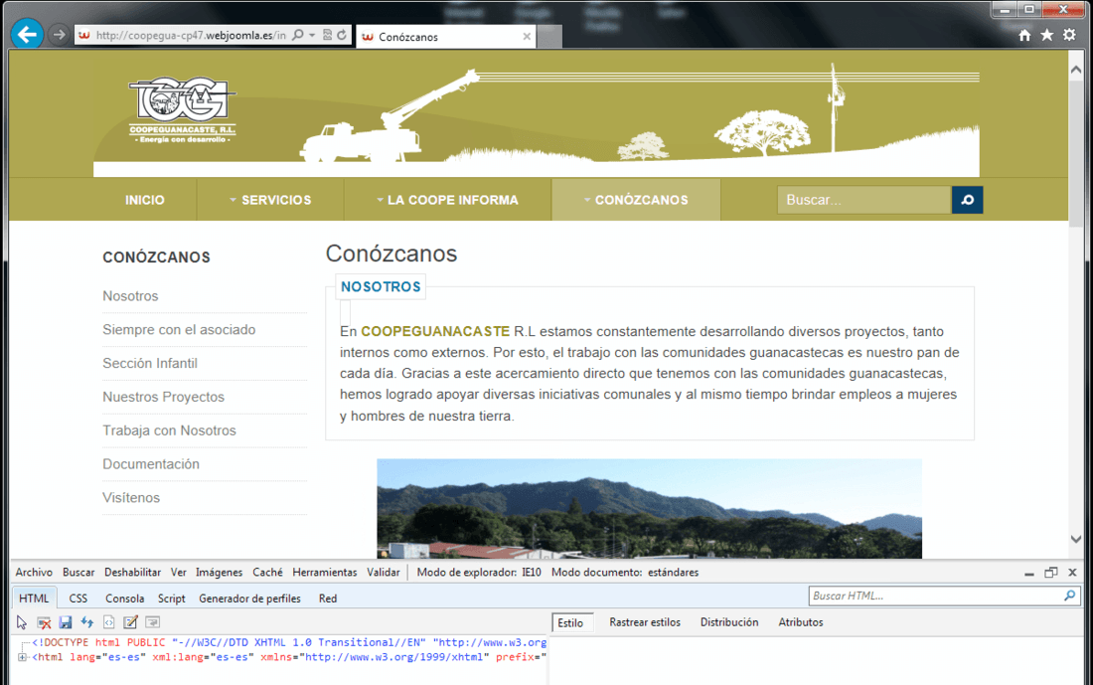Open the Ver menu in developer tools

click(179, 573)
